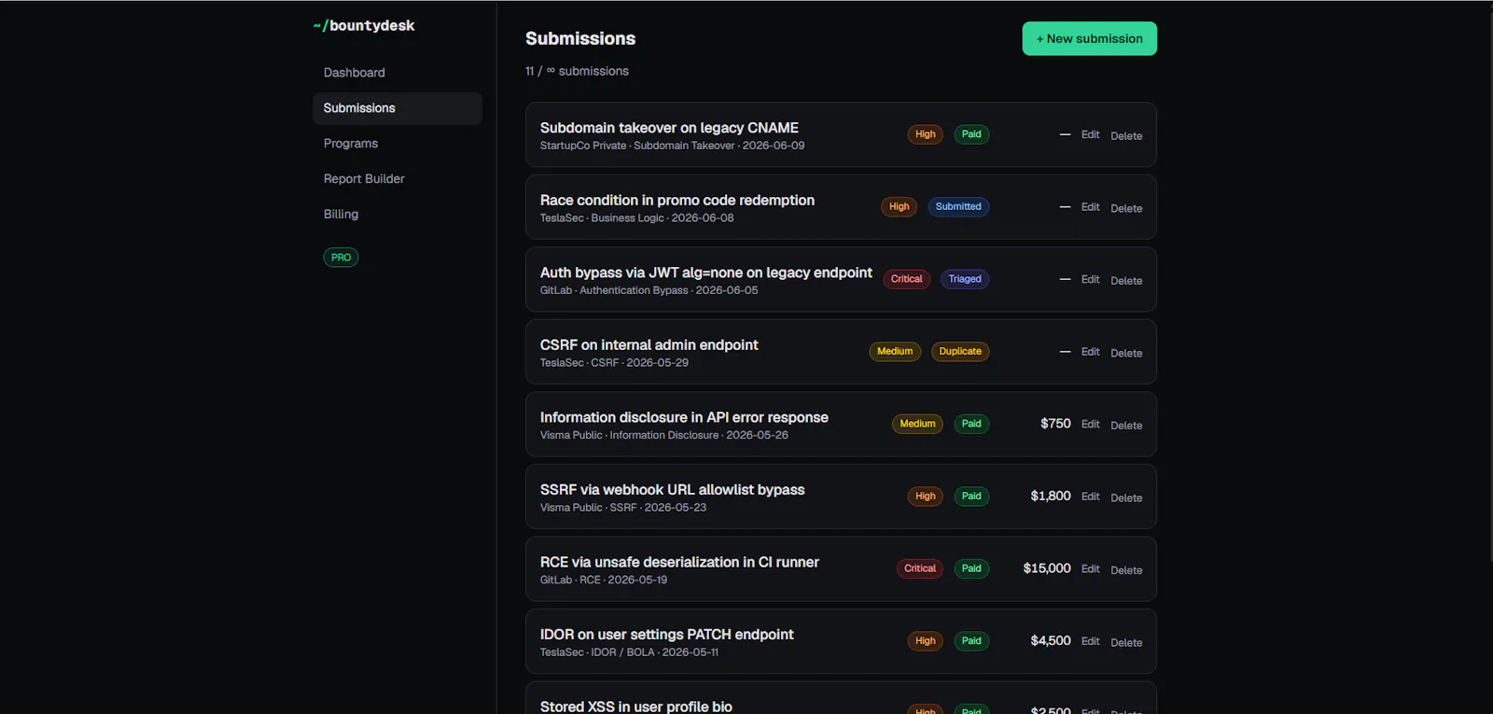Select Submissions in the sidebar

coord(397,108)
